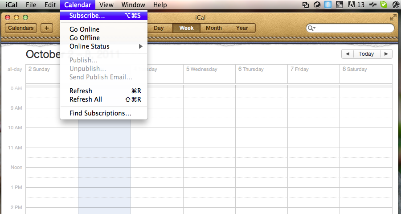The image size is (401, 214).
Task: Click the 9 AM time label
Action: 16,108
